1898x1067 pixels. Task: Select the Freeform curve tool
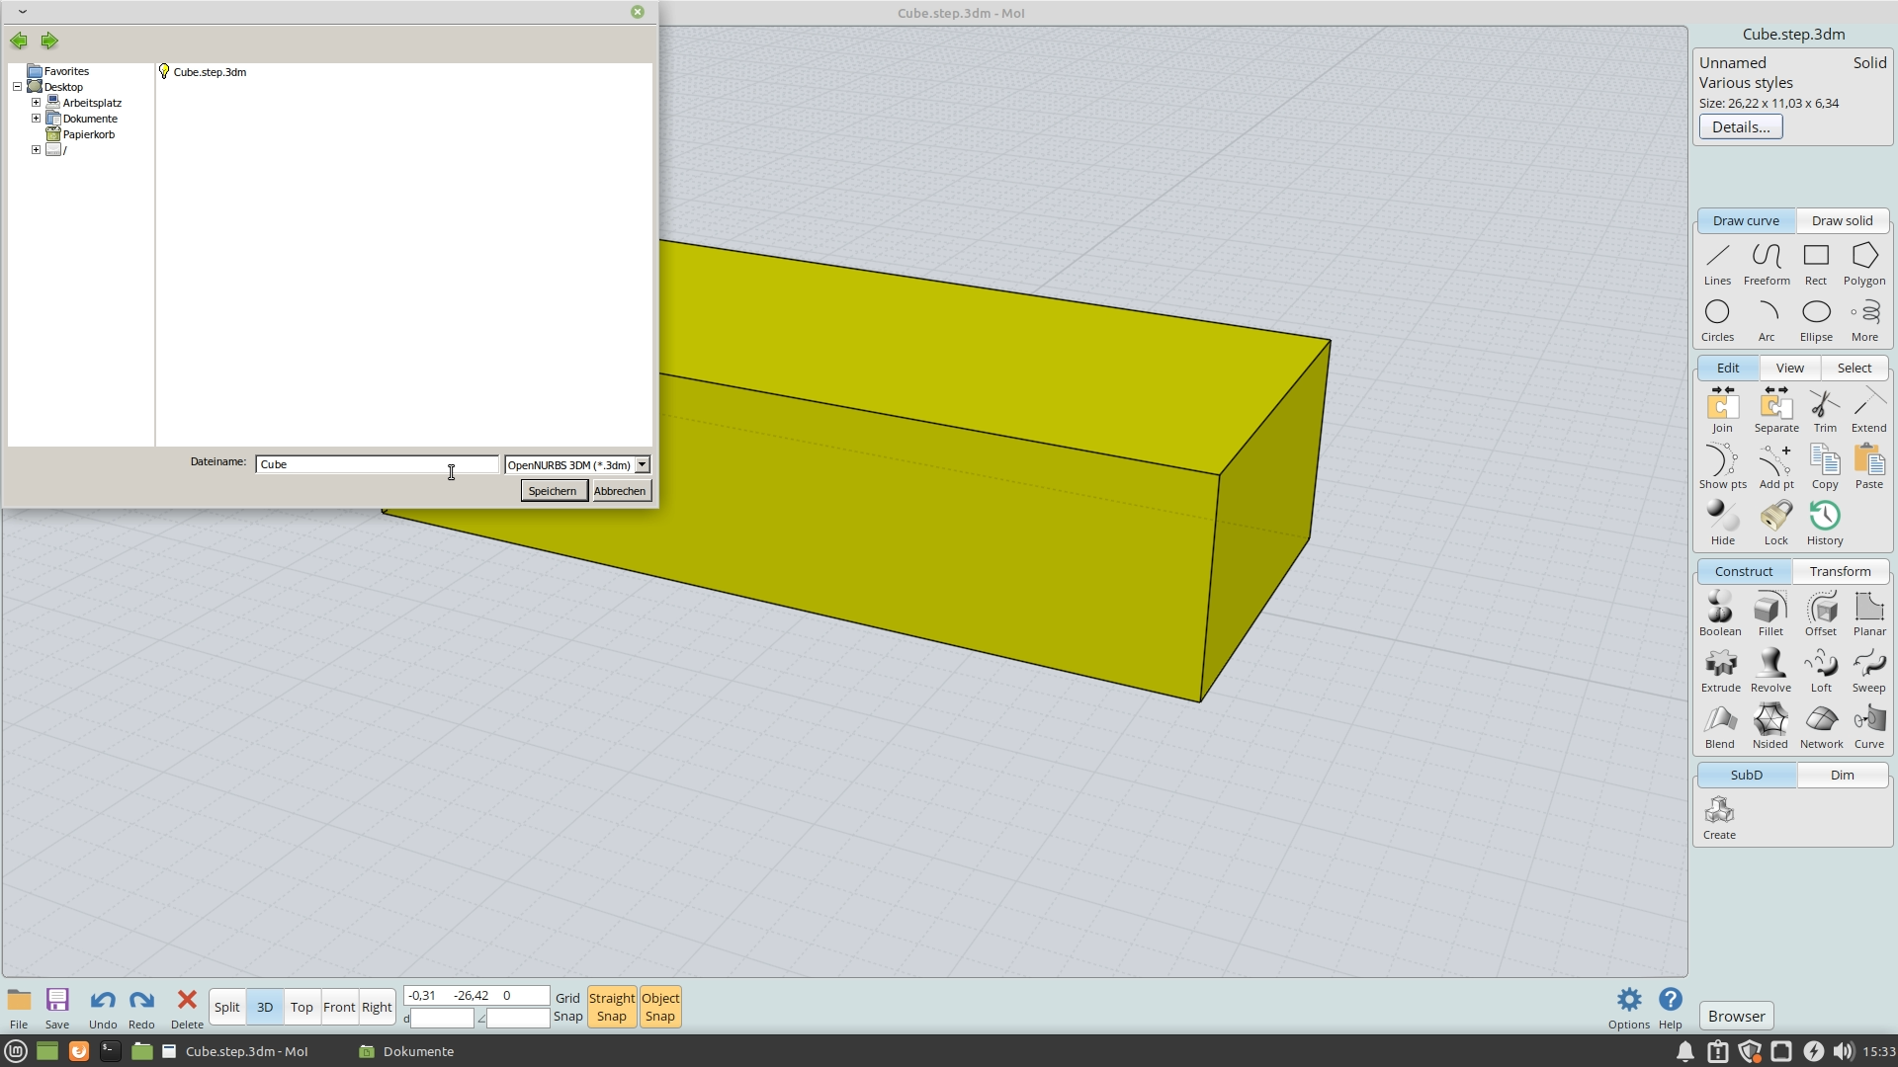click(x=1767, y=263)
